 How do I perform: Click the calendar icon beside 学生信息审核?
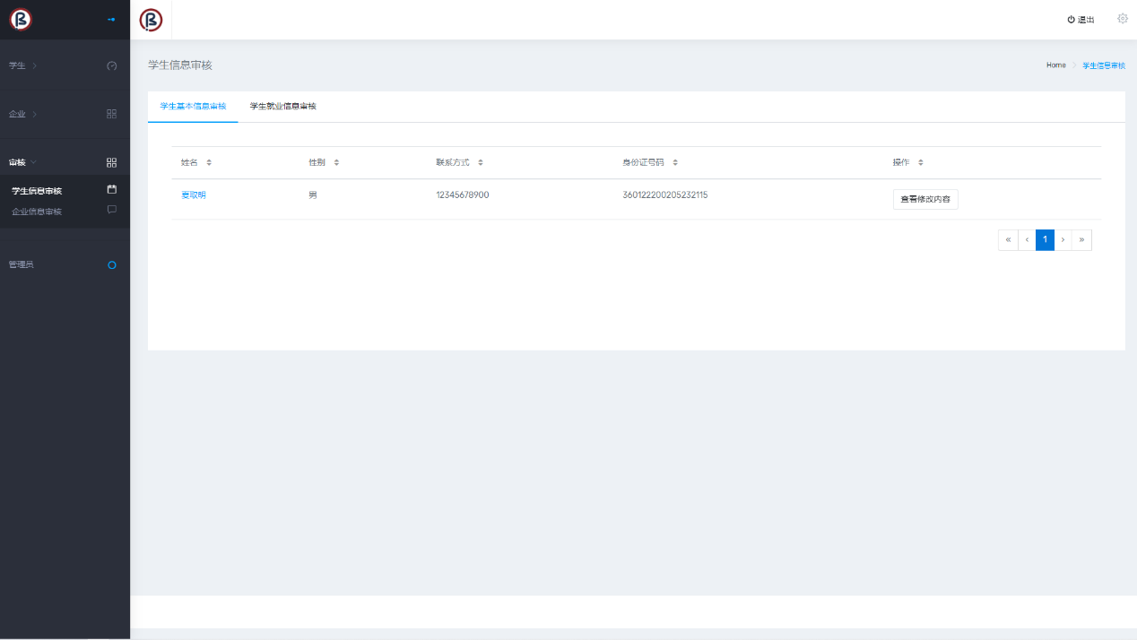click(112, 189)
